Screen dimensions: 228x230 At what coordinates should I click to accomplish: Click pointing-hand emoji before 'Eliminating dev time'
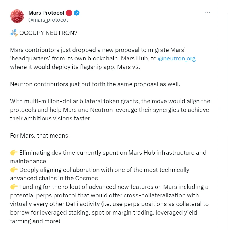[x=14, y=153]
